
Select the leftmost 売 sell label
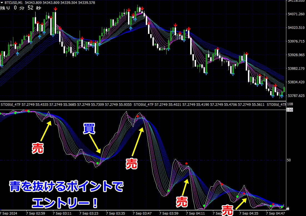point(38,148)
